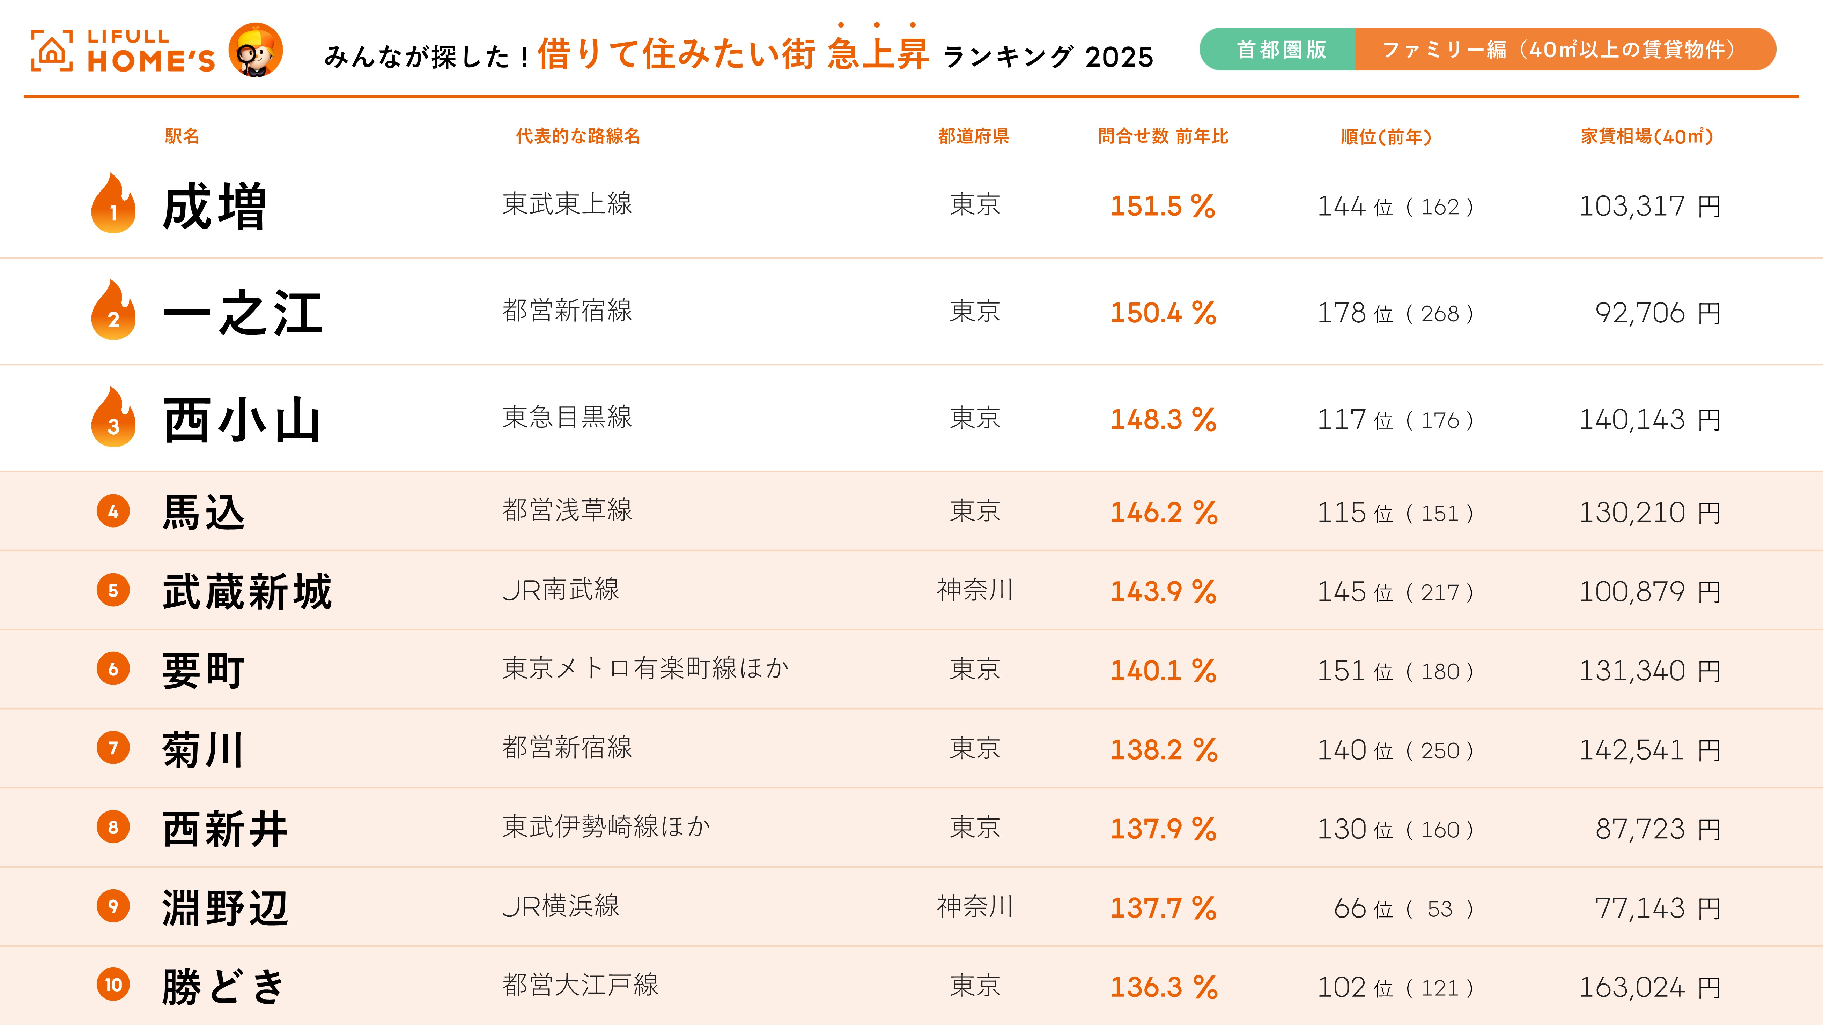
Task: Click the orange rank 4 circle badge
Action: pos(113,511)
